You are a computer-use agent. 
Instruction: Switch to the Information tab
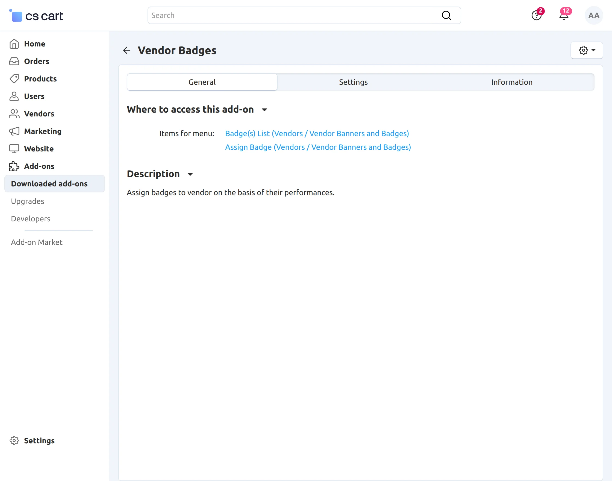[511, 82]
